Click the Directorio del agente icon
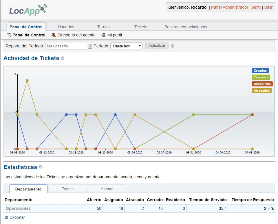Viewport: 278px width, 224px height. coord(54,35)
